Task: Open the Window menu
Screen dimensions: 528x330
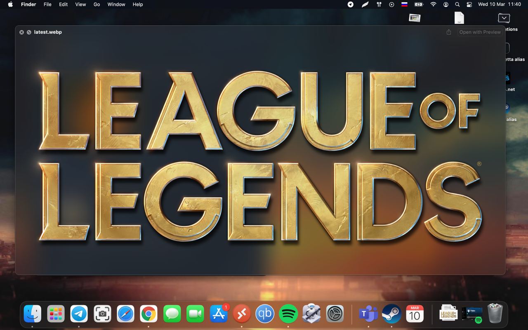Action: (x=116, y=5)
